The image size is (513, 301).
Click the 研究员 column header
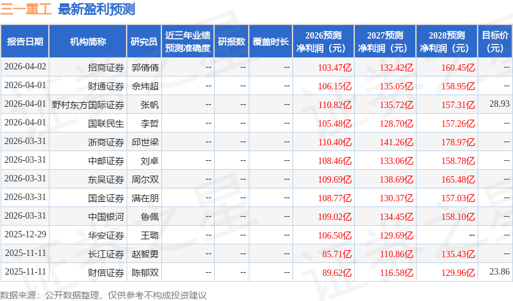click(144, 41)
